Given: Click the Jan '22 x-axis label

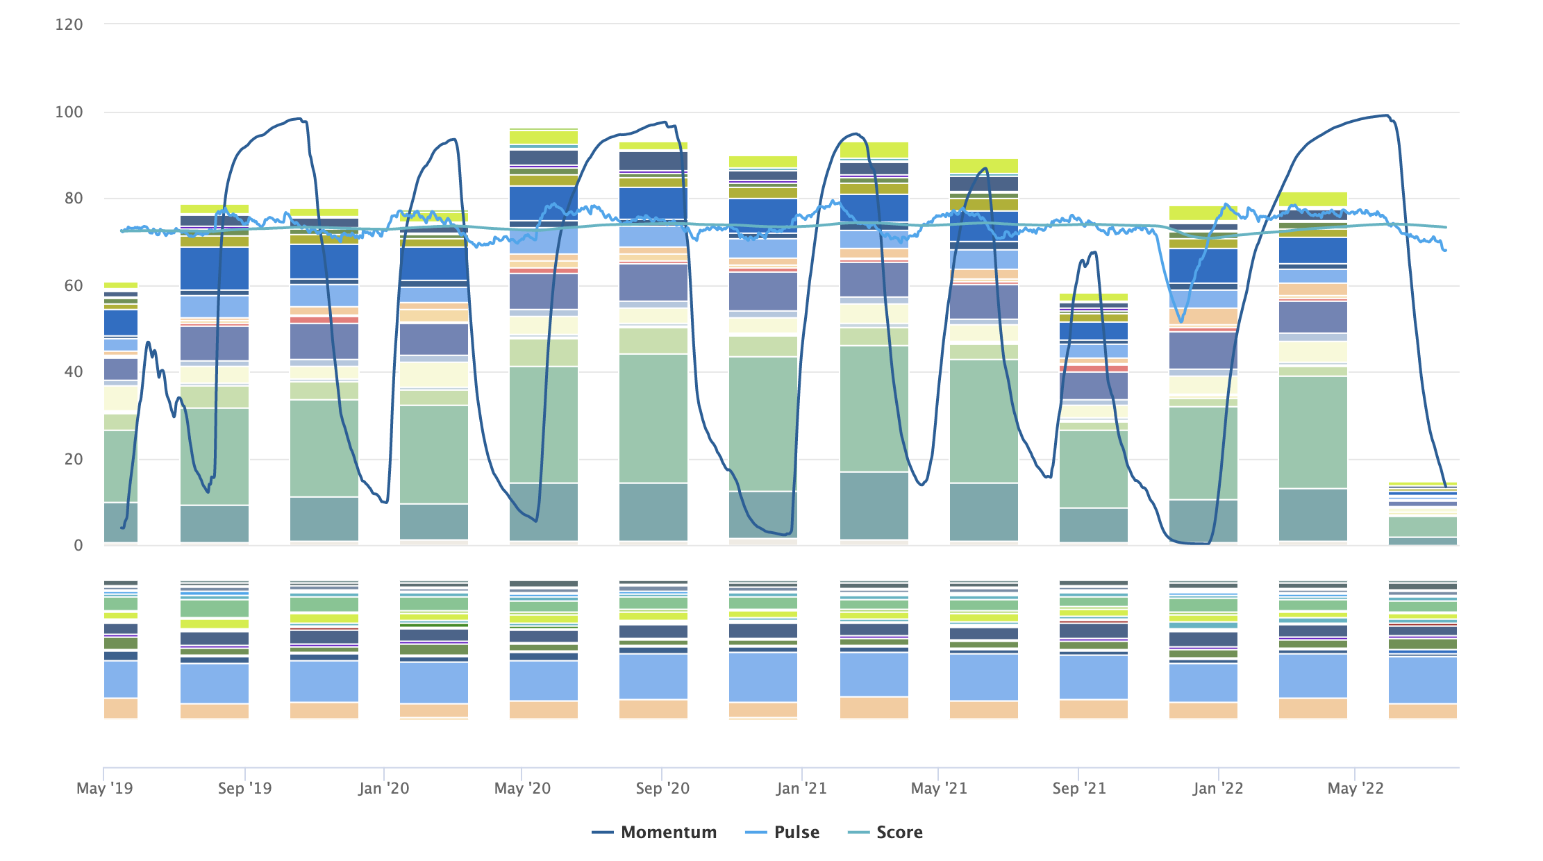Looking at the screenshot, I should (x=1218, y=788).
